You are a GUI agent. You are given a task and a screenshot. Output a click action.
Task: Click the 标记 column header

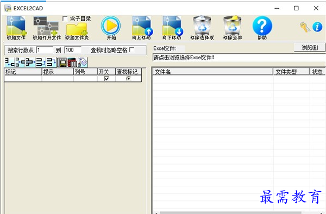click(23, 72)
